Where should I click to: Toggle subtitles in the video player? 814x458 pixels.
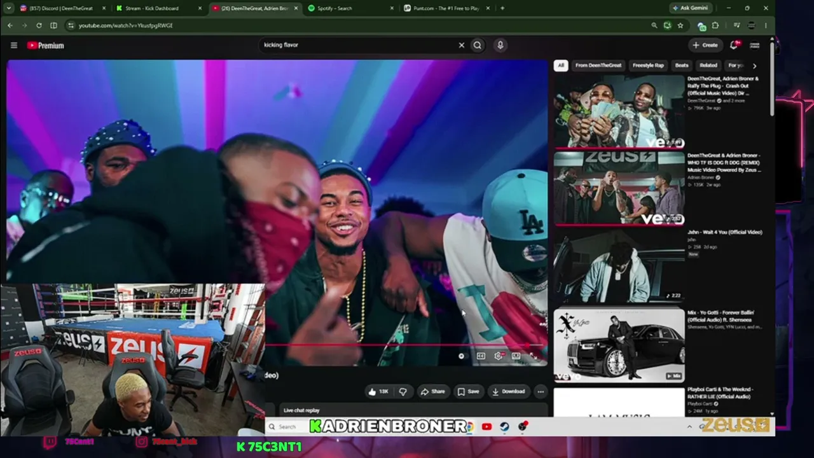coord(481,356)
